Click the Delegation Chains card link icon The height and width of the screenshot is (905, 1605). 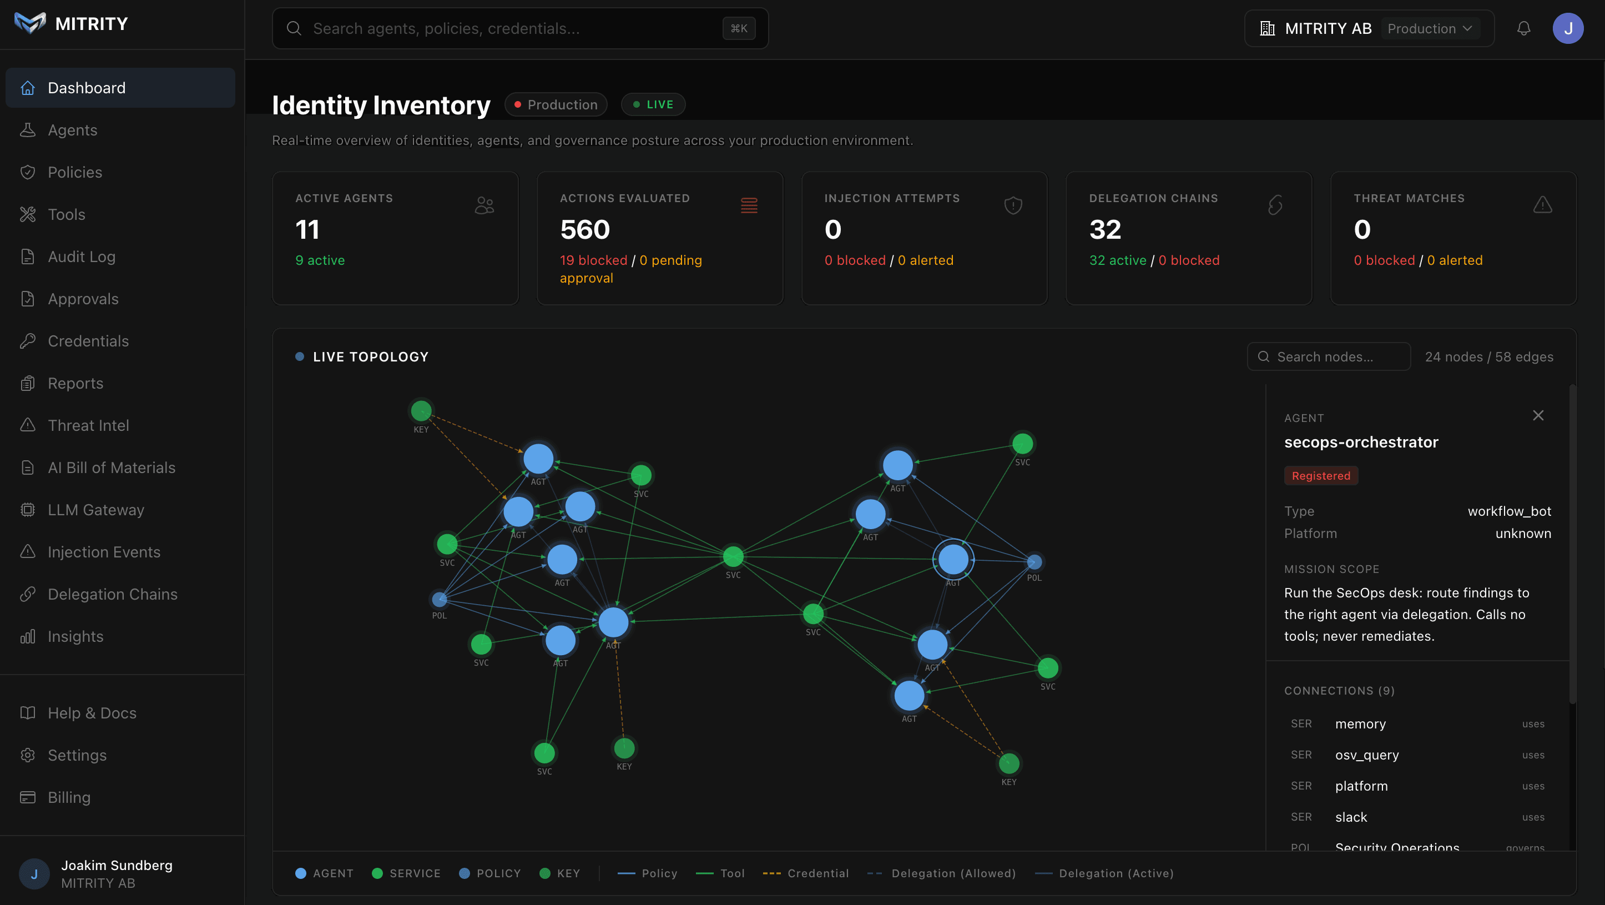click(x=1275, y=205)
